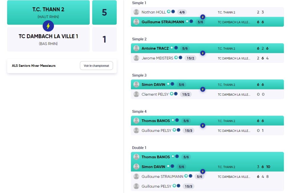Select the T.C. THANN 2 team card
The height and width of the screenshot is (193, 292).
click(x=48, y=13)
